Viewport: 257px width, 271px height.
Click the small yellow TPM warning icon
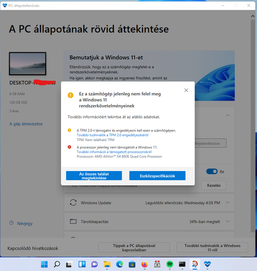coord(69,130)
